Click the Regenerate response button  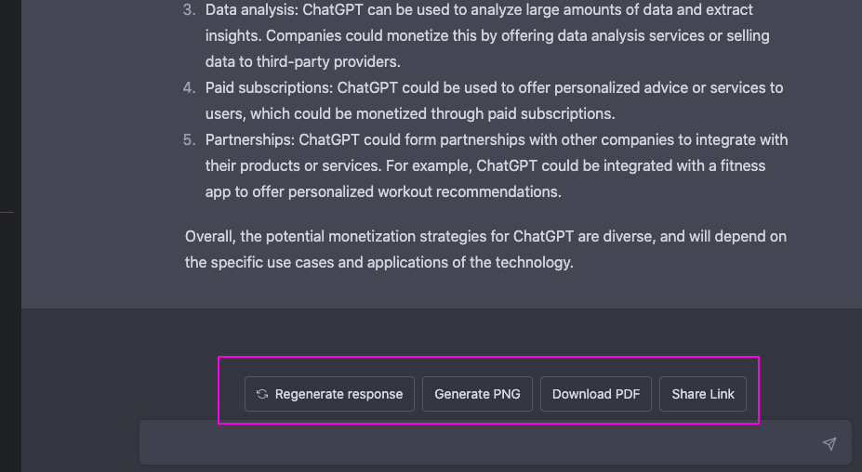point(329,394)
